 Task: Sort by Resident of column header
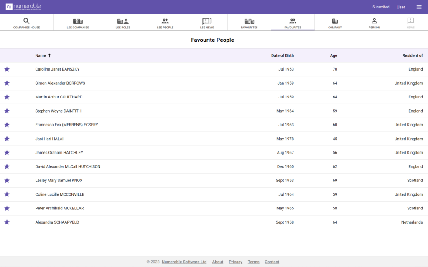(x=413, y=55)
